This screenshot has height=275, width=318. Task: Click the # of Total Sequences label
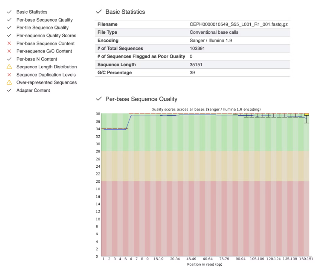(x=120, y=48)
